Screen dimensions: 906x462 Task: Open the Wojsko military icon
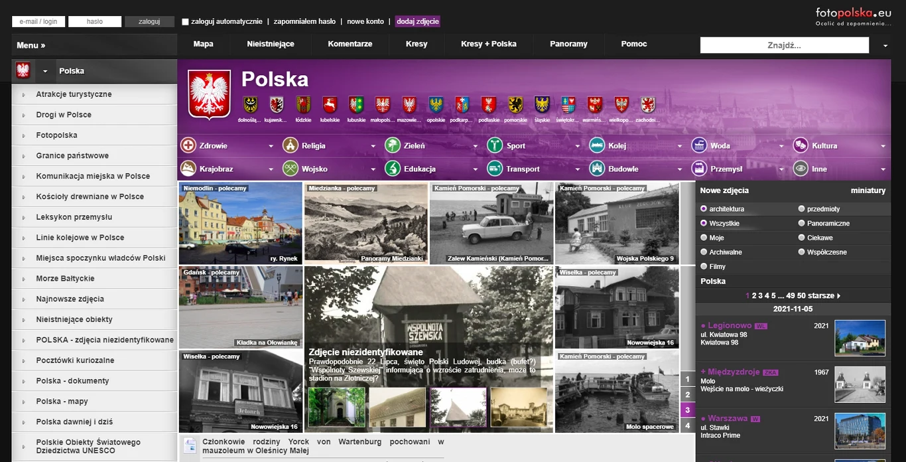[289, 169]
